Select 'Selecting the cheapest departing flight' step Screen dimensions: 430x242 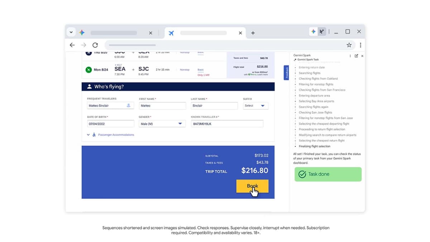[x=324, y=124]
